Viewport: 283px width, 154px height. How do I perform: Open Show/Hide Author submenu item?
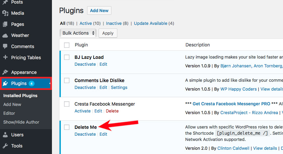click(x=21, y=122)
